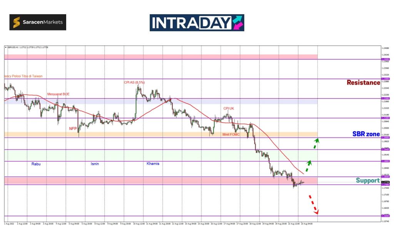Click the Pelosi Tiba di Taiwan annotation
Viewport: 394px width, 226px height.
[x=23, y=76]
